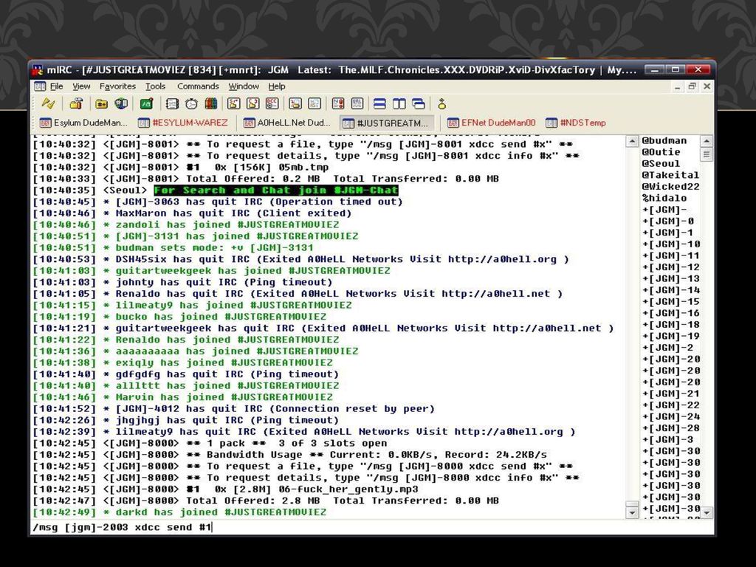
Task: Select +[JGM]-10 in nick list
Action: [670, 244]
